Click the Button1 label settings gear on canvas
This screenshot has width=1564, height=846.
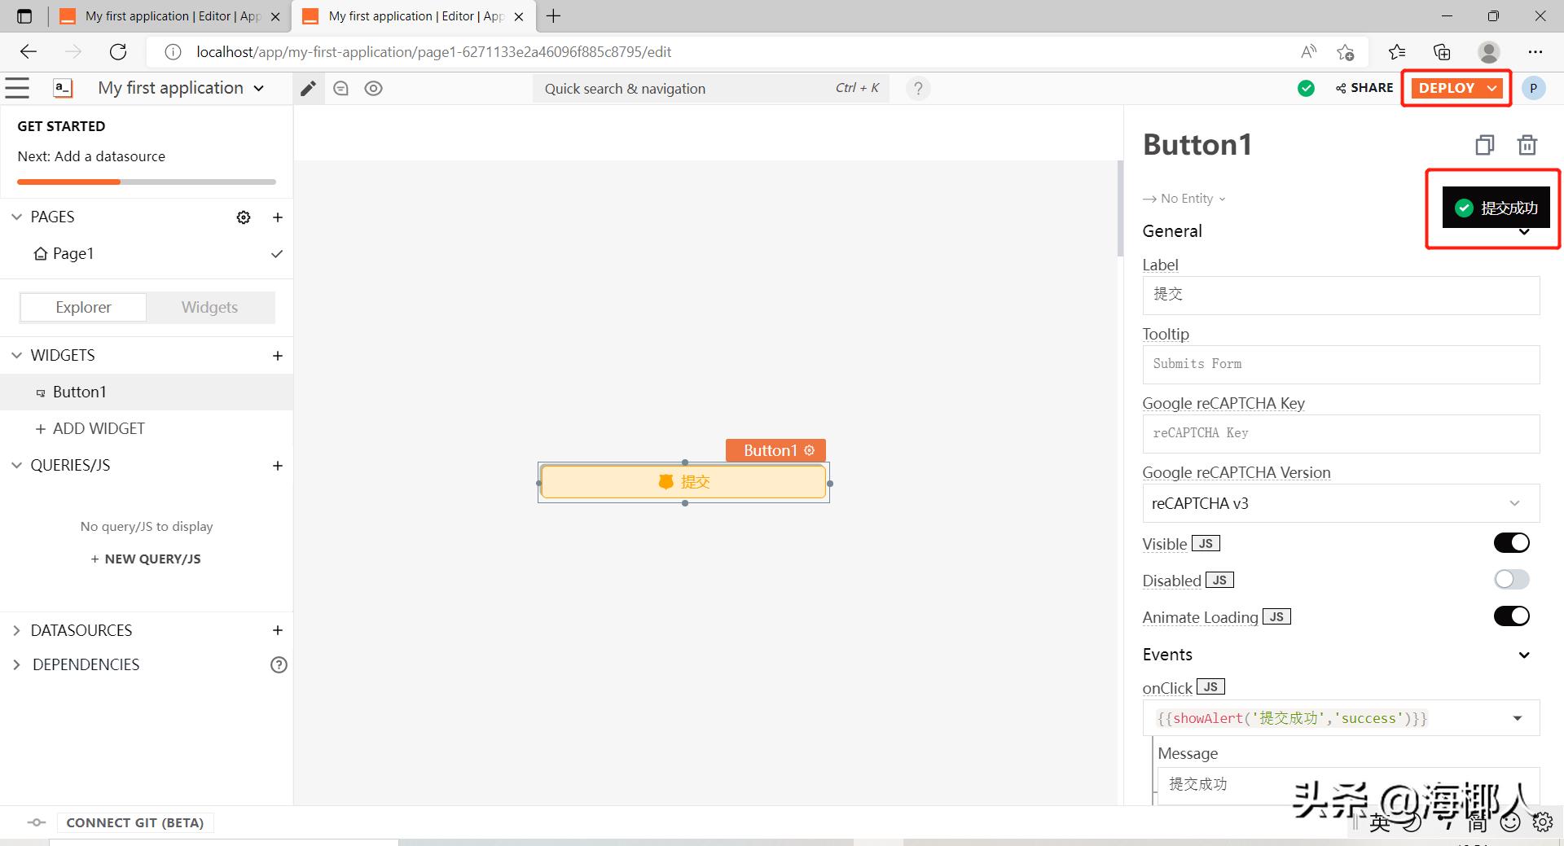click(x=809, y=450)
